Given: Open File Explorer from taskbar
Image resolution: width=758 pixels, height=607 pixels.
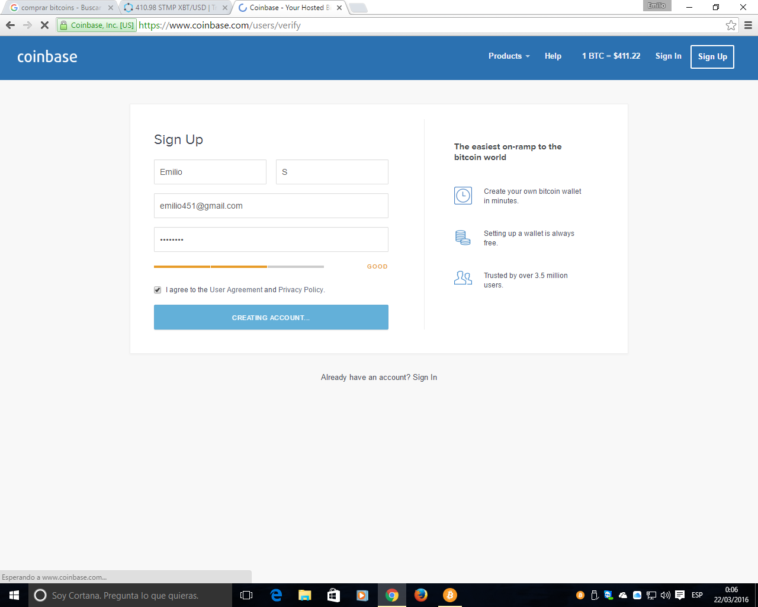Looking at the screenshot, I should (x=305, y=595).
